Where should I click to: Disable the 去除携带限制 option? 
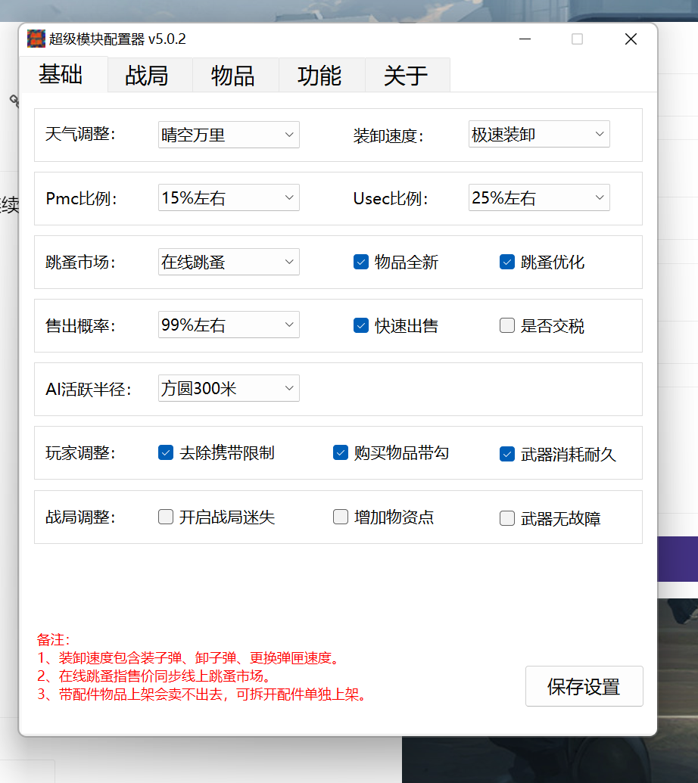[165, 452]
